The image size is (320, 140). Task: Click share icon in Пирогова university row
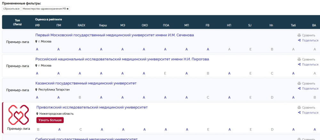300,64
